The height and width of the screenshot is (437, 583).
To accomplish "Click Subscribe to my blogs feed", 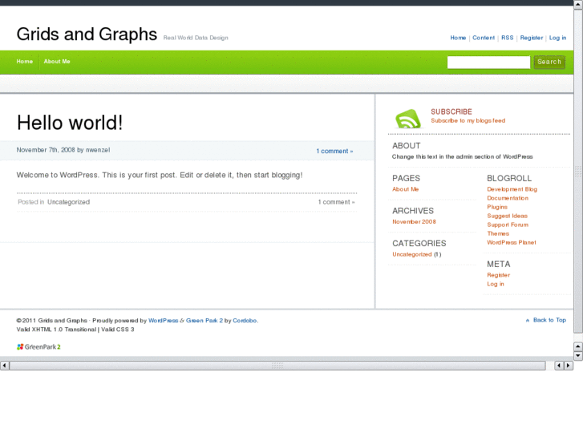I will click(x=468, y=120).
